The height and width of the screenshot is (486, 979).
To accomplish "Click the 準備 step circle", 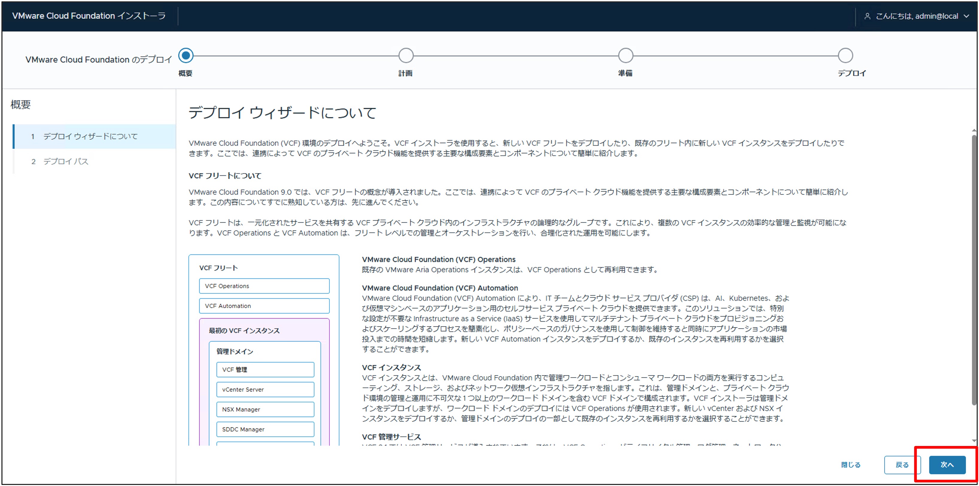I will (x=626, y=56).
